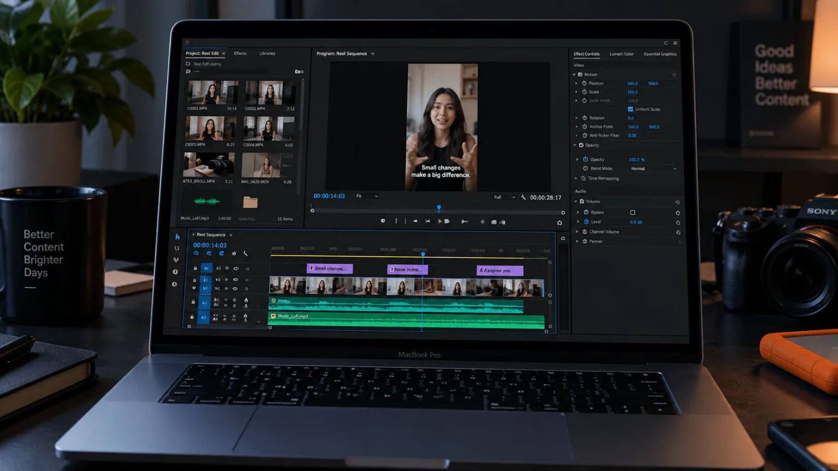Switch to the Effects tab
Image resolution: width=838 pixels, height=471 pixels.
click(240, 53)
